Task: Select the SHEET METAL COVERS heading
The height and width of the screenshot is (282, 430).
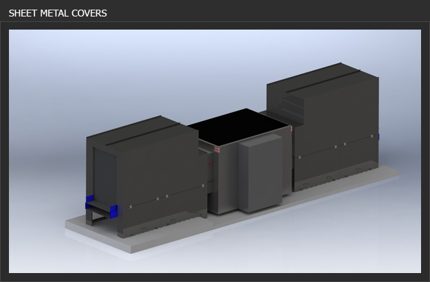Action: pyautogui.click(x=58, y=13)
